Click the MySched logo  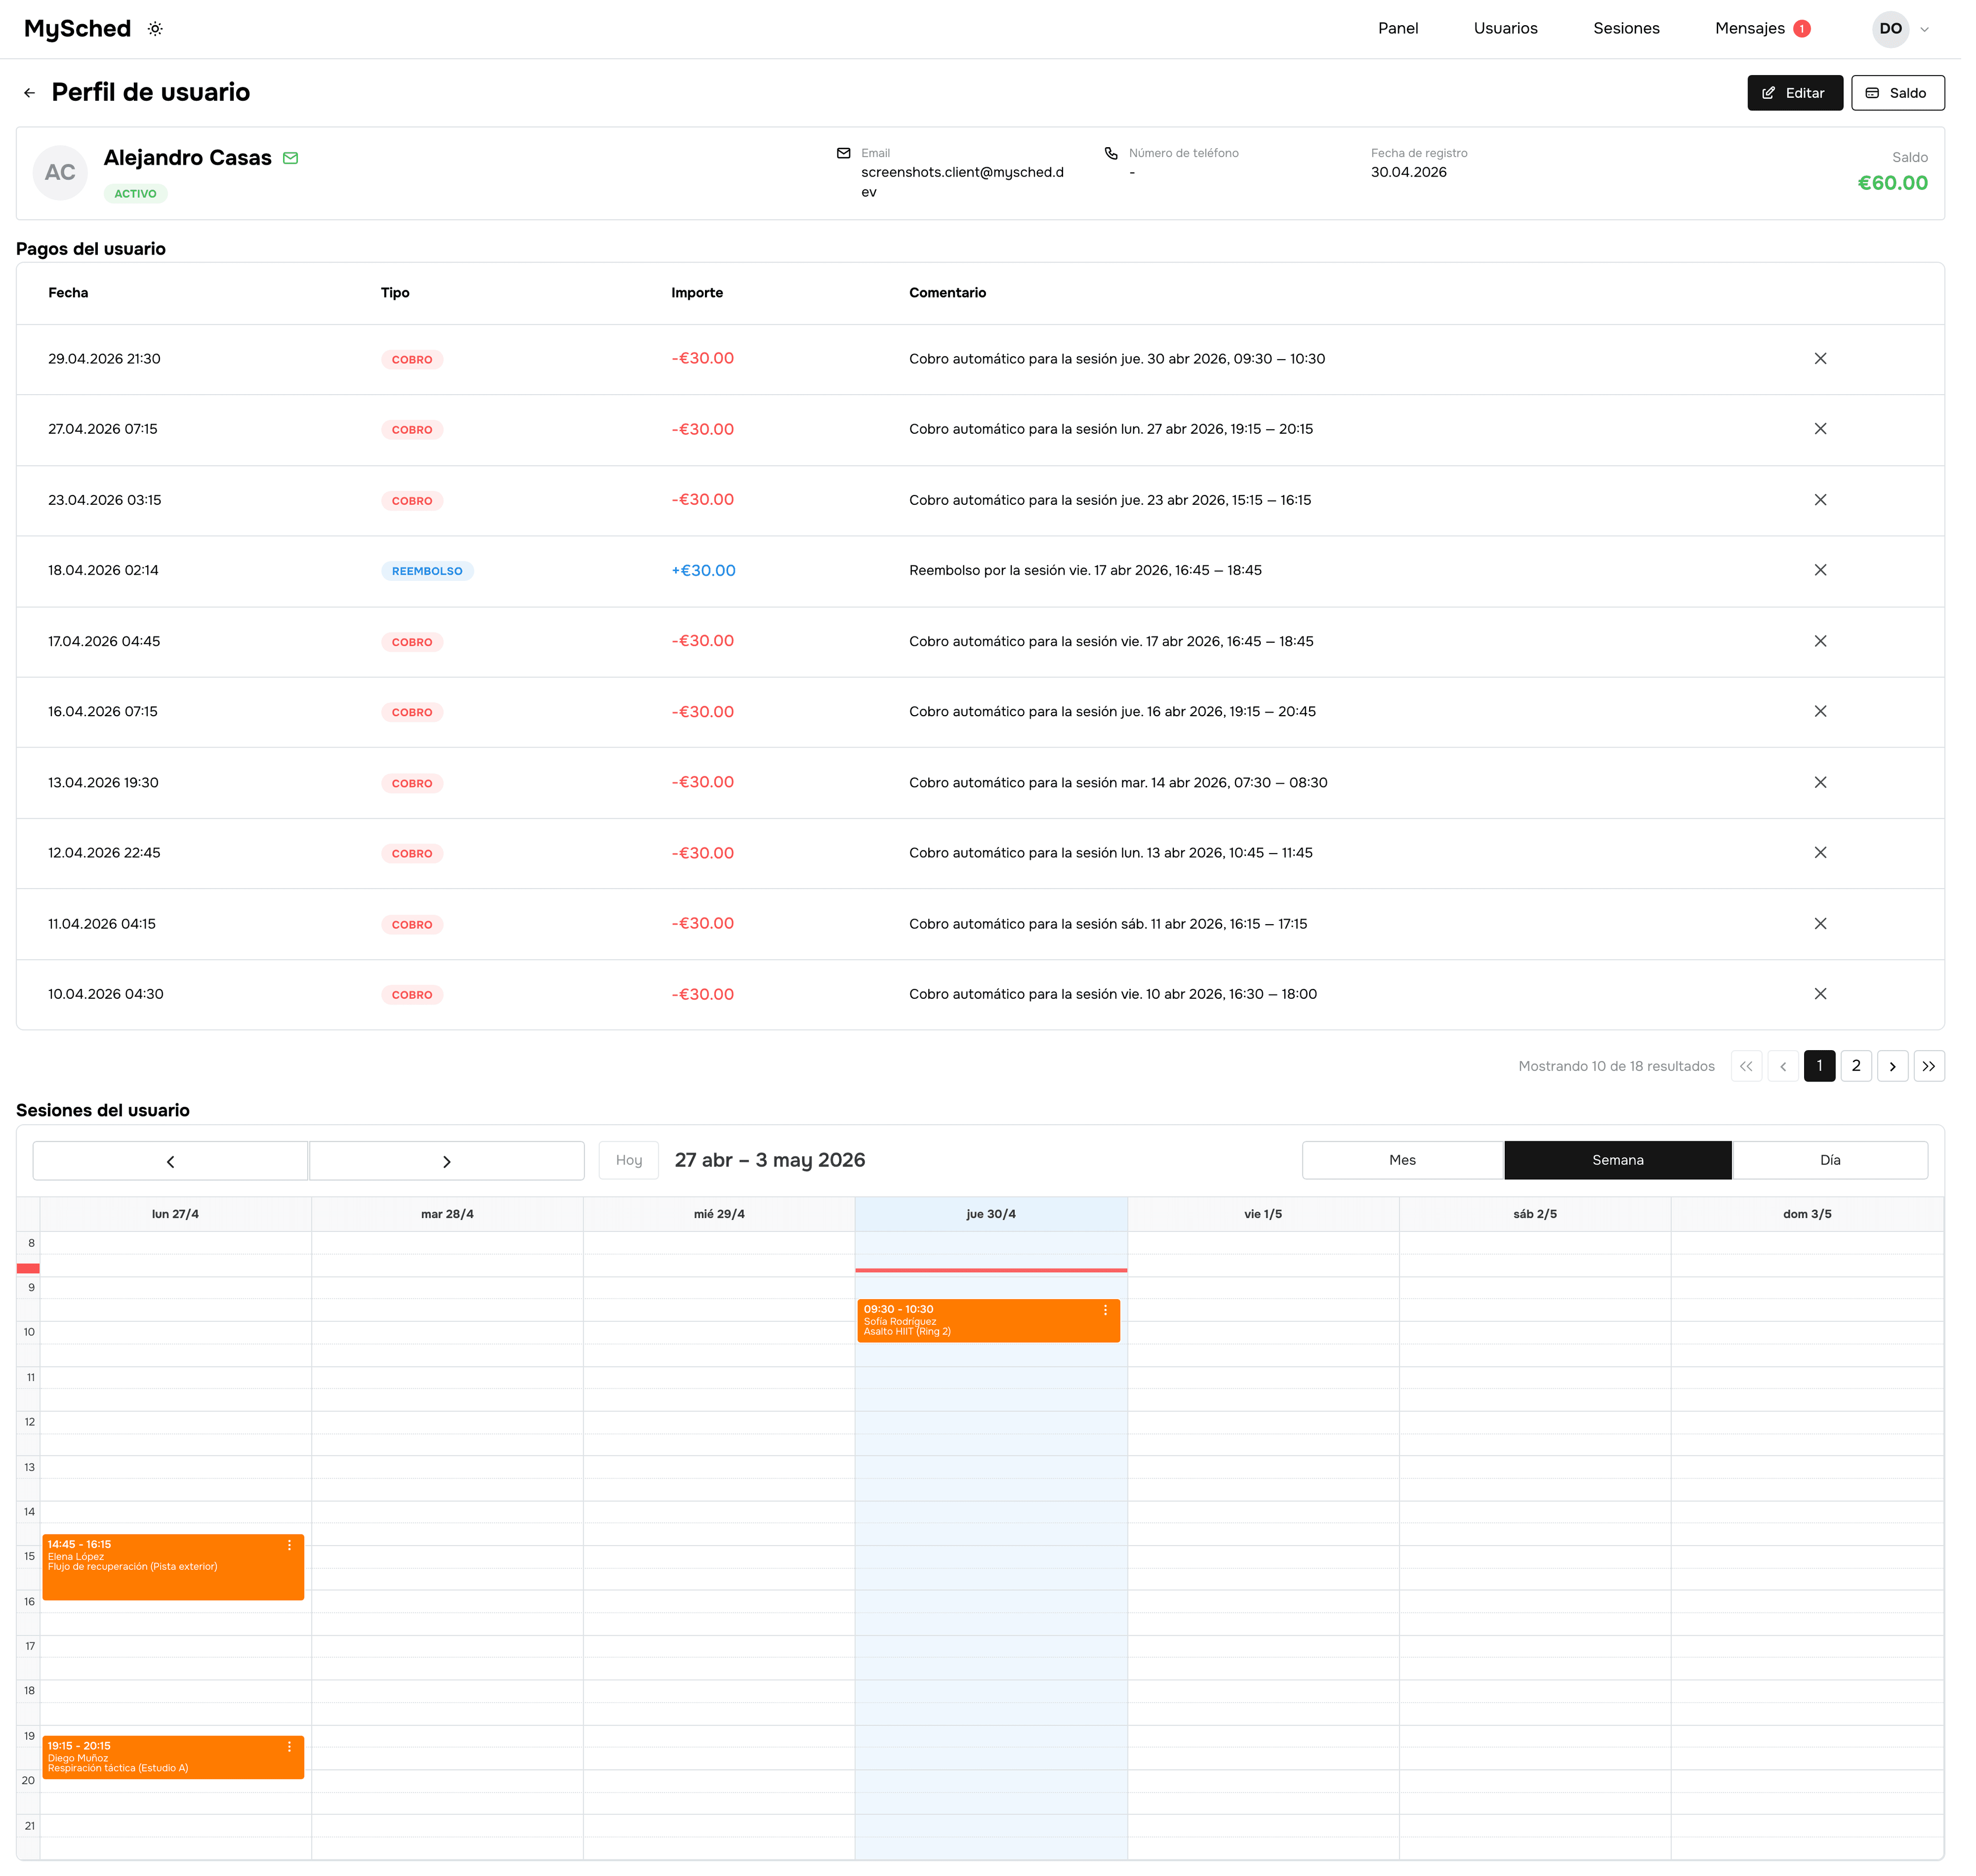(x=78, y=29)
